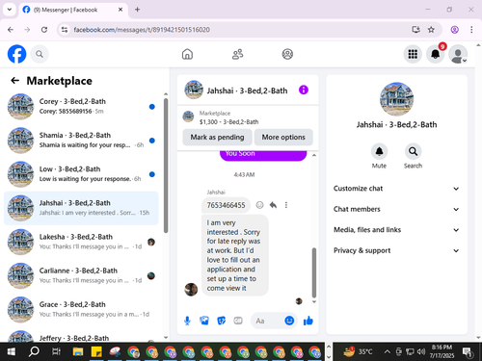
Task: Open weather widget showing 35°C
Action: click(x=358, y=352)
